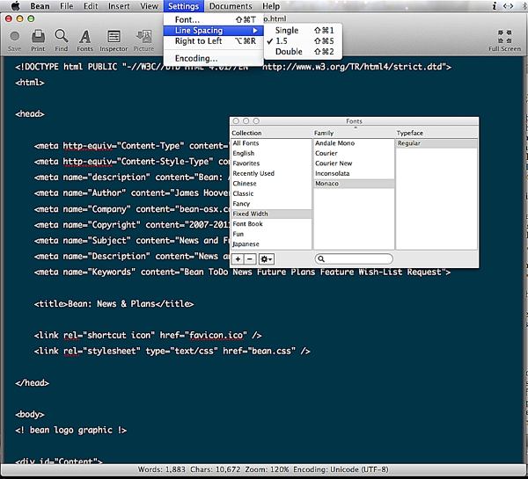528x479 pixels.
Task: Select Chinese font collection
Action: (271, 184)
